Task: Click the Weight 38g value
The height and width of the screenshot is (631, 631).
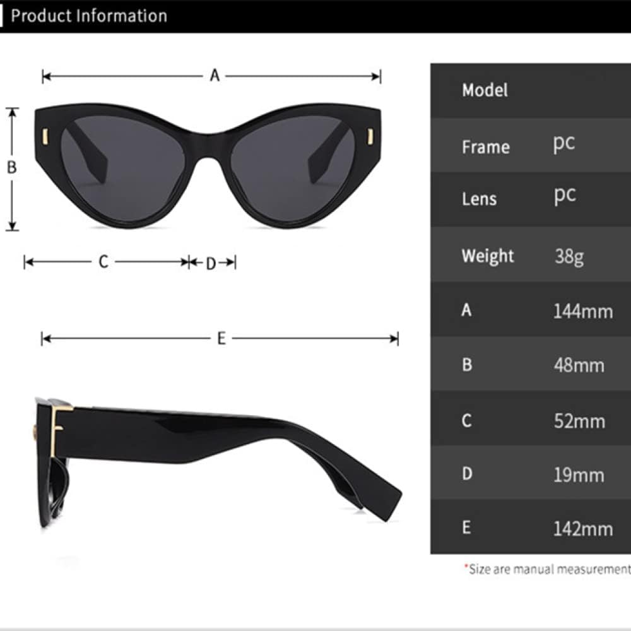Action: (569, 256)
